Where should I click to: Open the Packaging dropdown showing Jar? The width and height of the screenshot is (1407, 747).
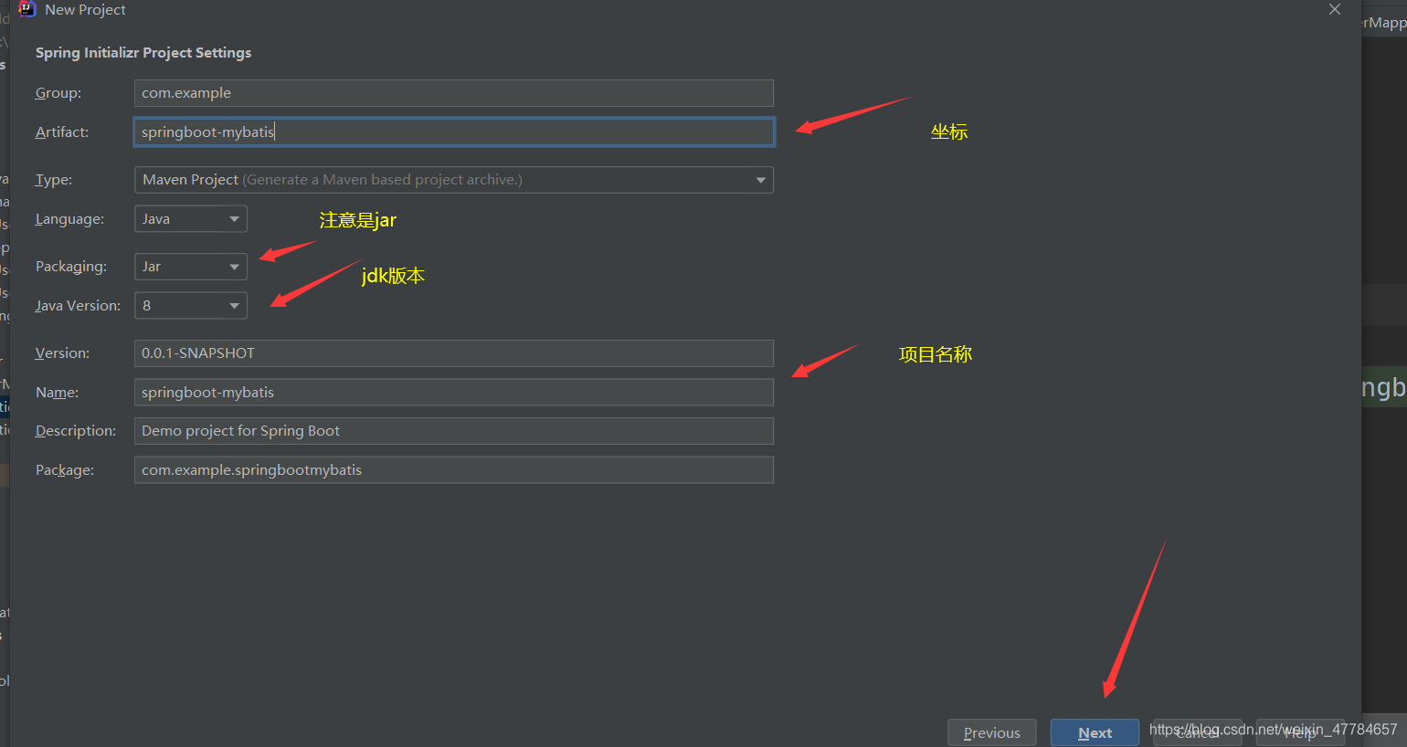[191, 267]
